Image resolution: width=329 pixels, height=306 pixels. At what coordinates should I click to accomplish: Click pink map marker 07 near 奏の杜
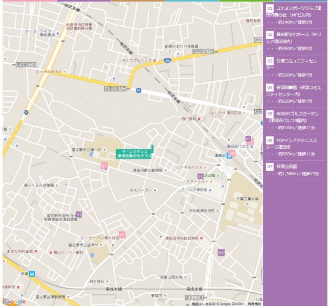click(x=122, y=234)
